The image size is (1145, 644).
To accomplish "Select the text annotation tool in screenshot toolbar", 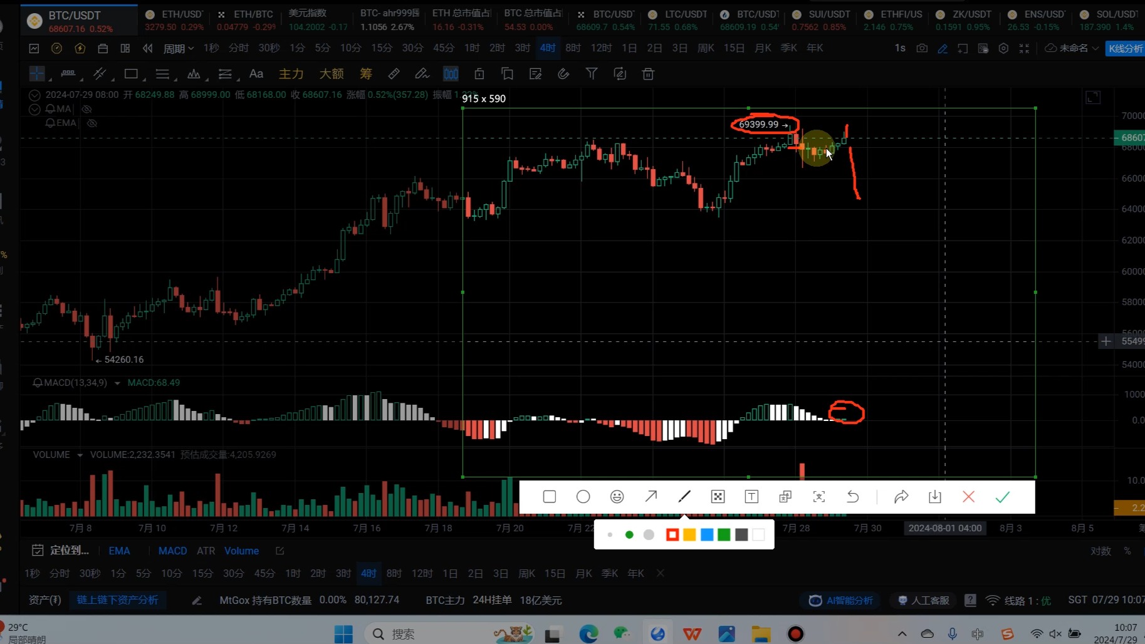I will coord(751,497).
